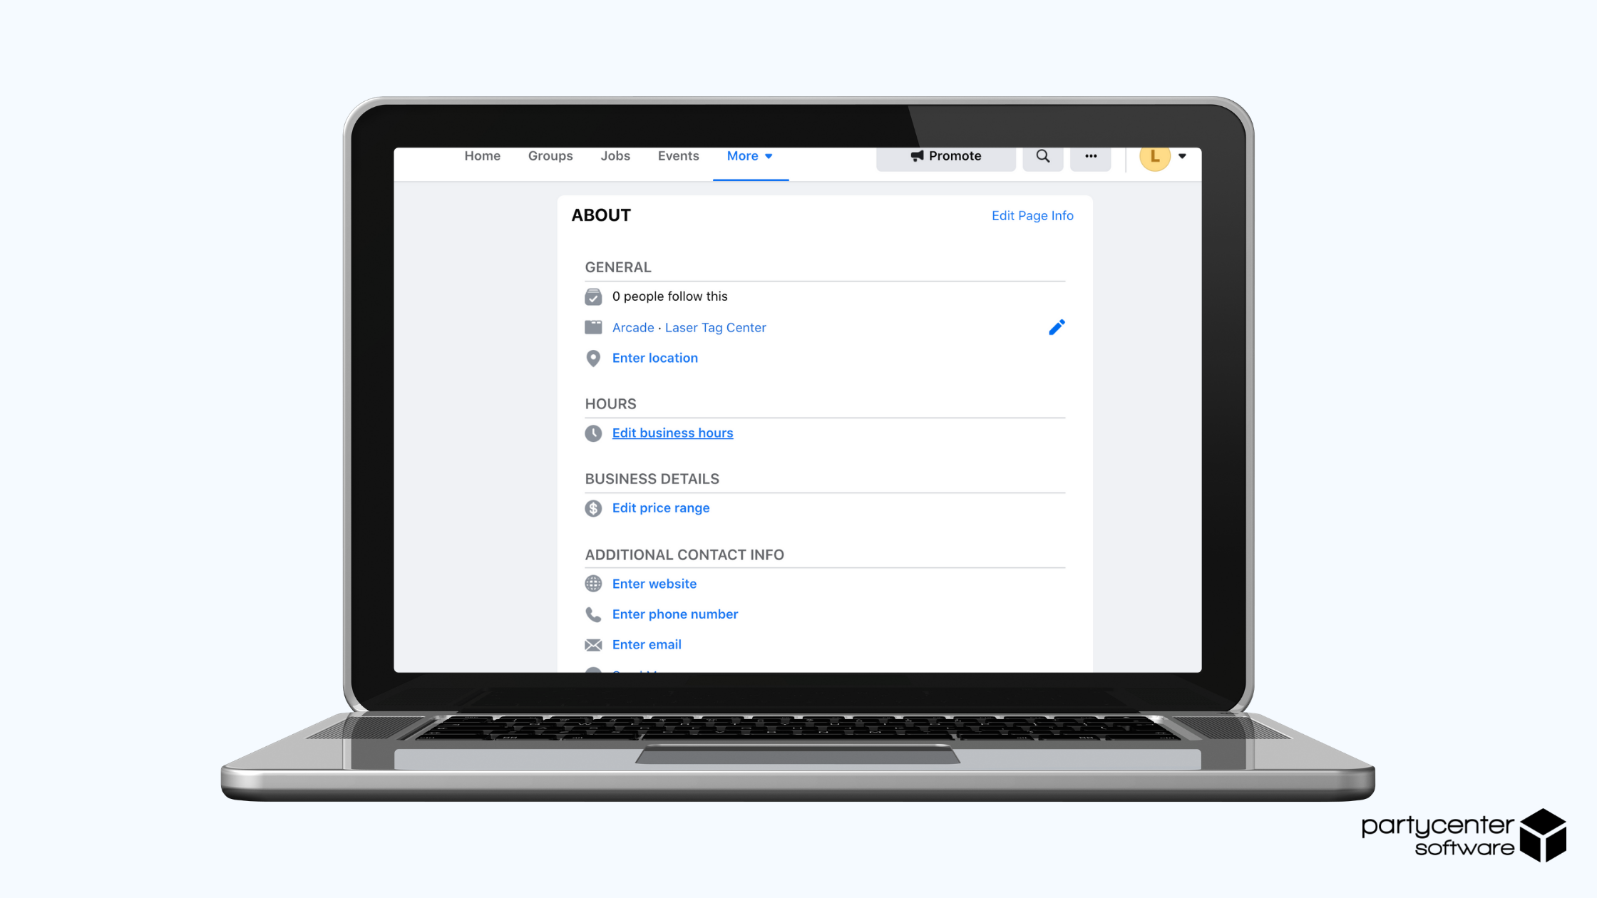The image size is (1597, 898).
Task: Click the user avatar dropdown arrow
Action: point(1182,155)
